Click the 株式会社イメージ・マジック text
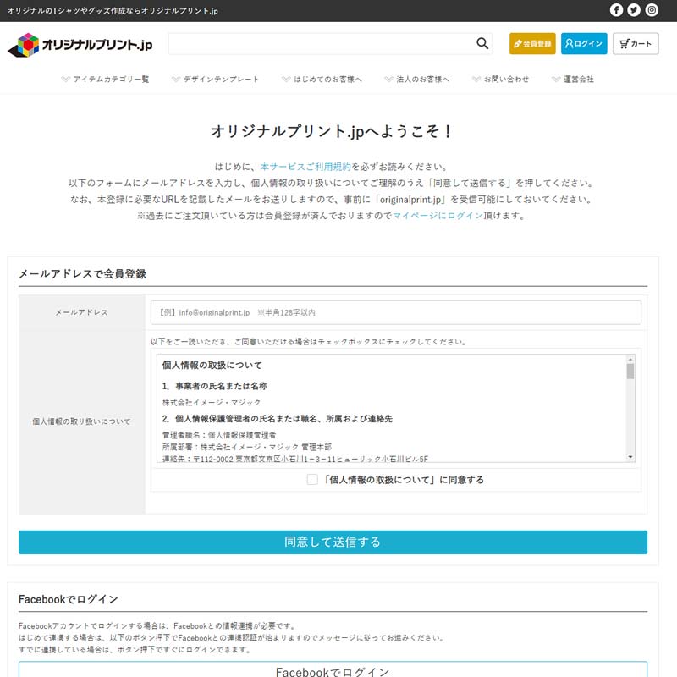The height and width of the screenshot is (677, 677). click(212, 403)
